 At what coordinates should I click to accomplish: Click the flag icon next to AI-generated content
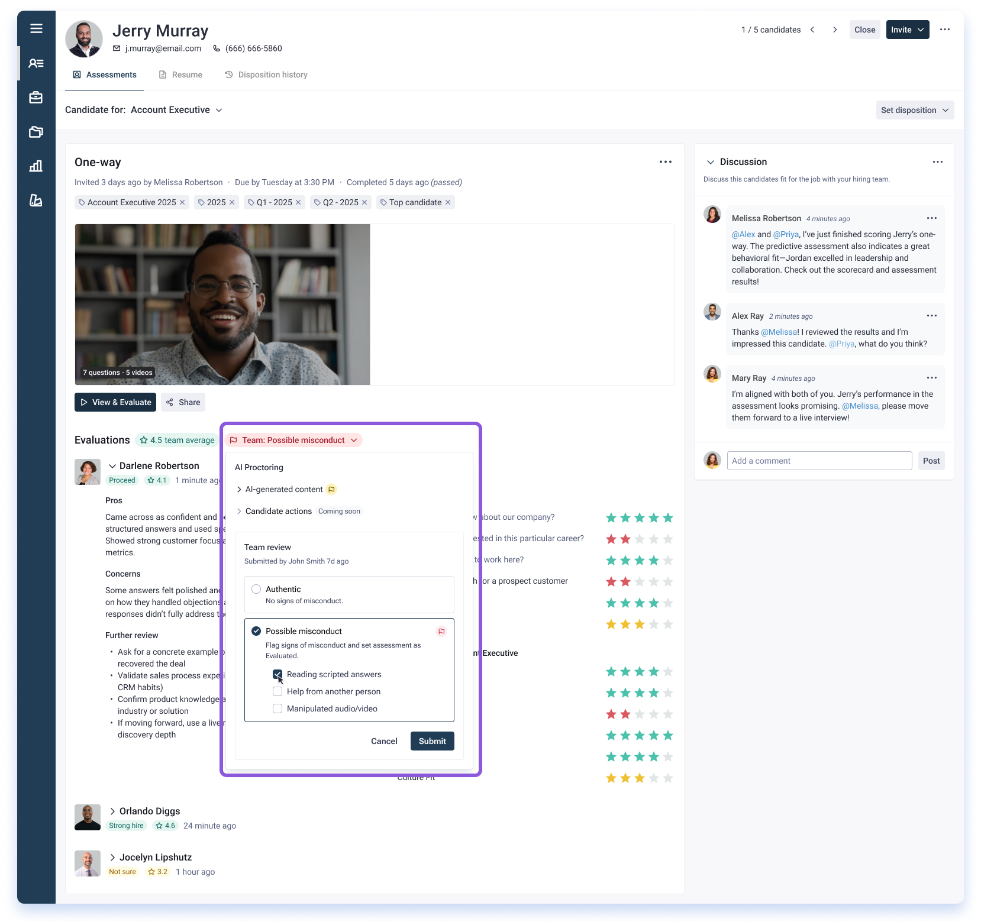coord(332,489)
